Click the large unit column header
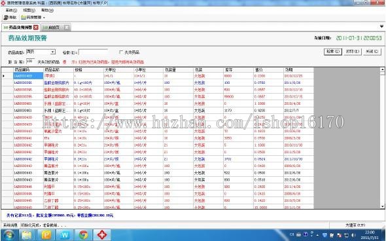 (118, 69)
